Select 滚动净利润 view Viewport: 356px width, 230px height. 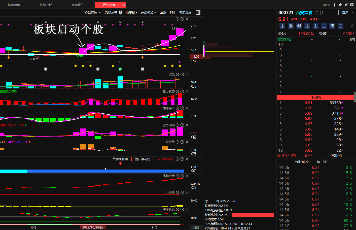click(165, 159)
